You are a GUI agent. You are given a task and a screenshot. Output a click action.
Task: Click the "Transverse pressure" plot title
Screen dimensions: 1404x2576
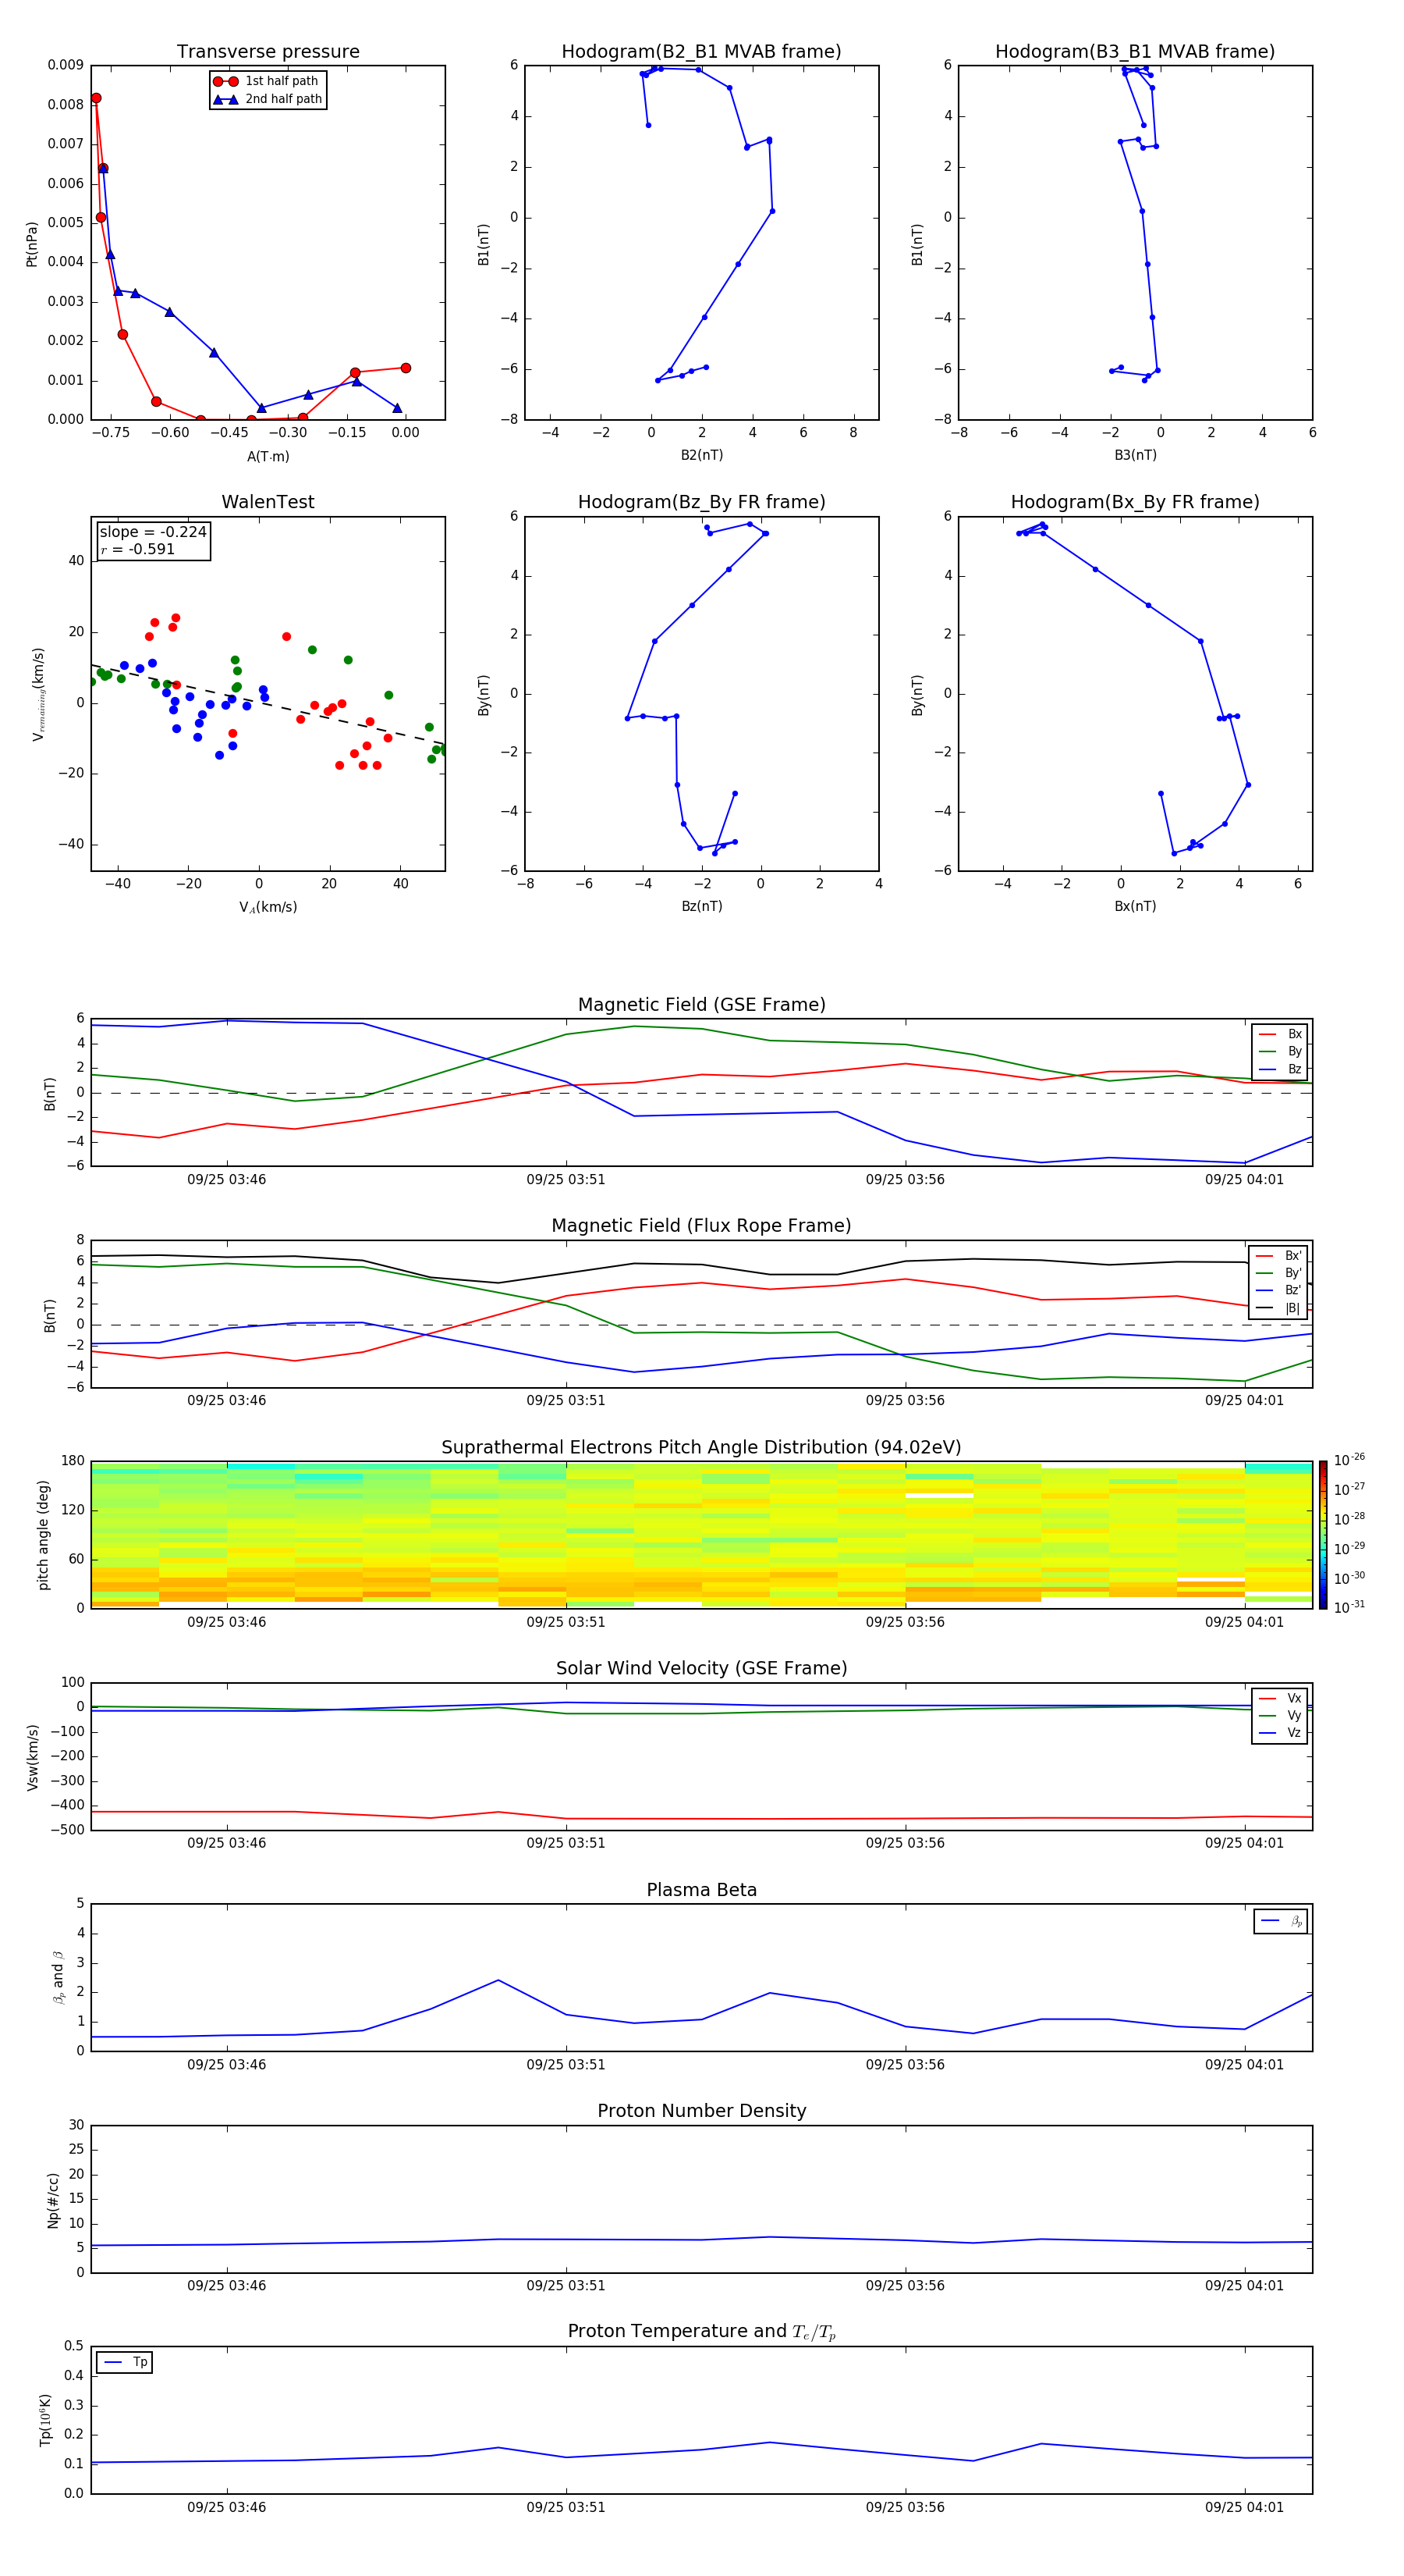pyautogui.click(x=268, y=52)
